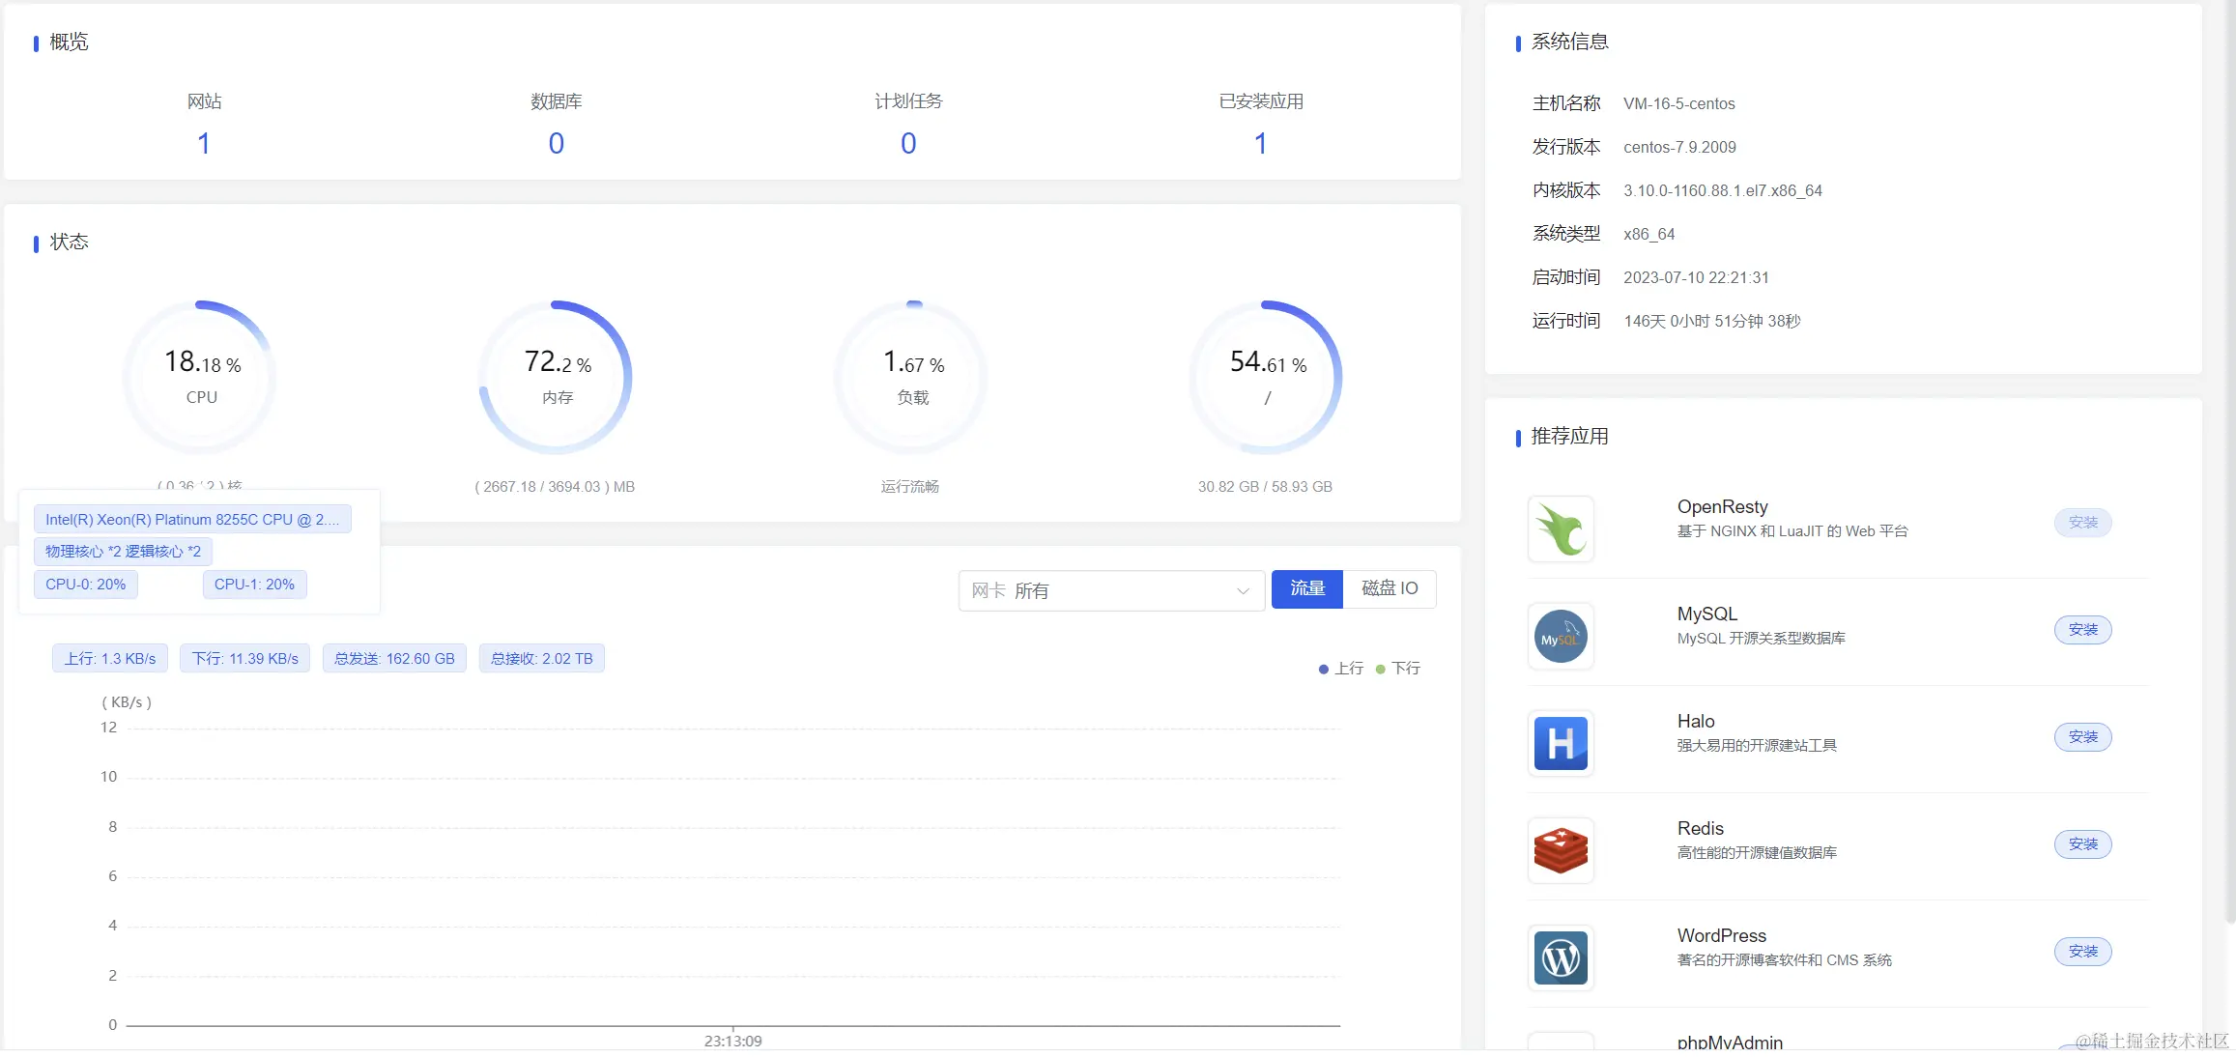This screenshot has height=1057, width=2236.
Task: Click the Halo app icon
Action: pyautogui.click(x=1561, y=744)
